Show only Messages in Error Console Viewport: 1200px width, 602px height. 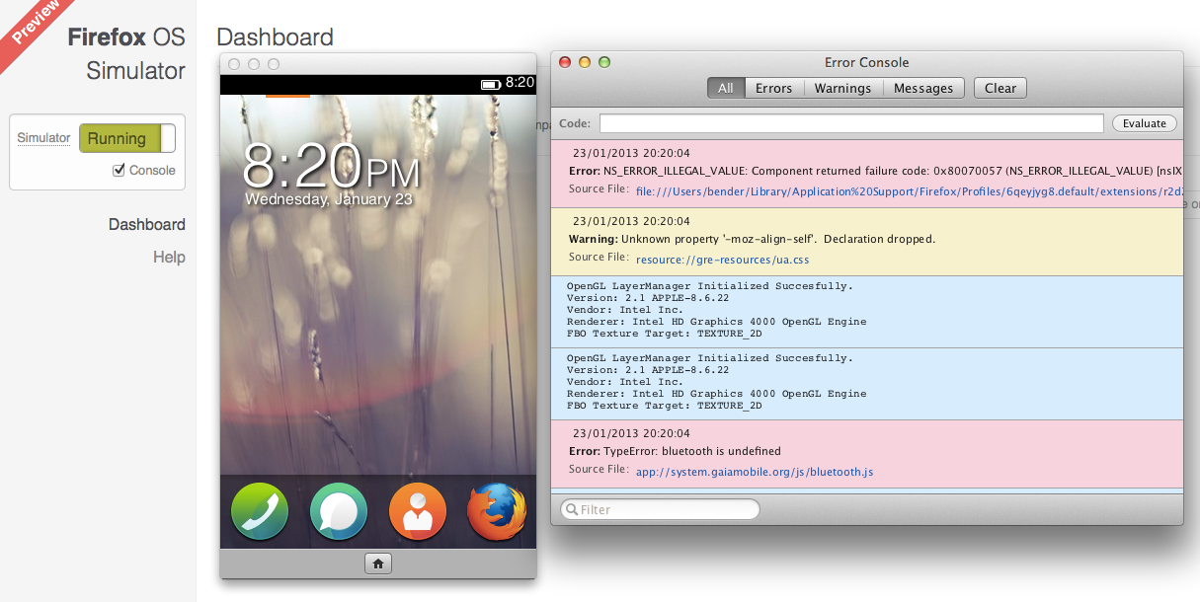pyautogui.click(x=923, y=88)
